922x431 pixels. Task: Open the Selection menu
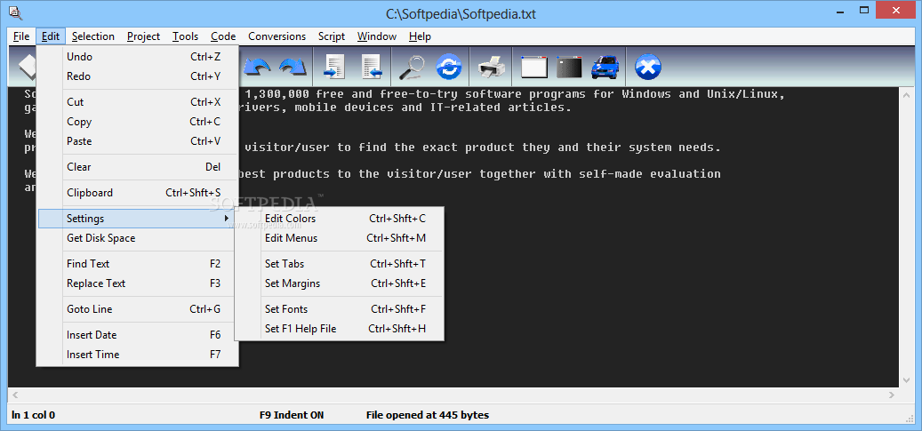[92, 36]
